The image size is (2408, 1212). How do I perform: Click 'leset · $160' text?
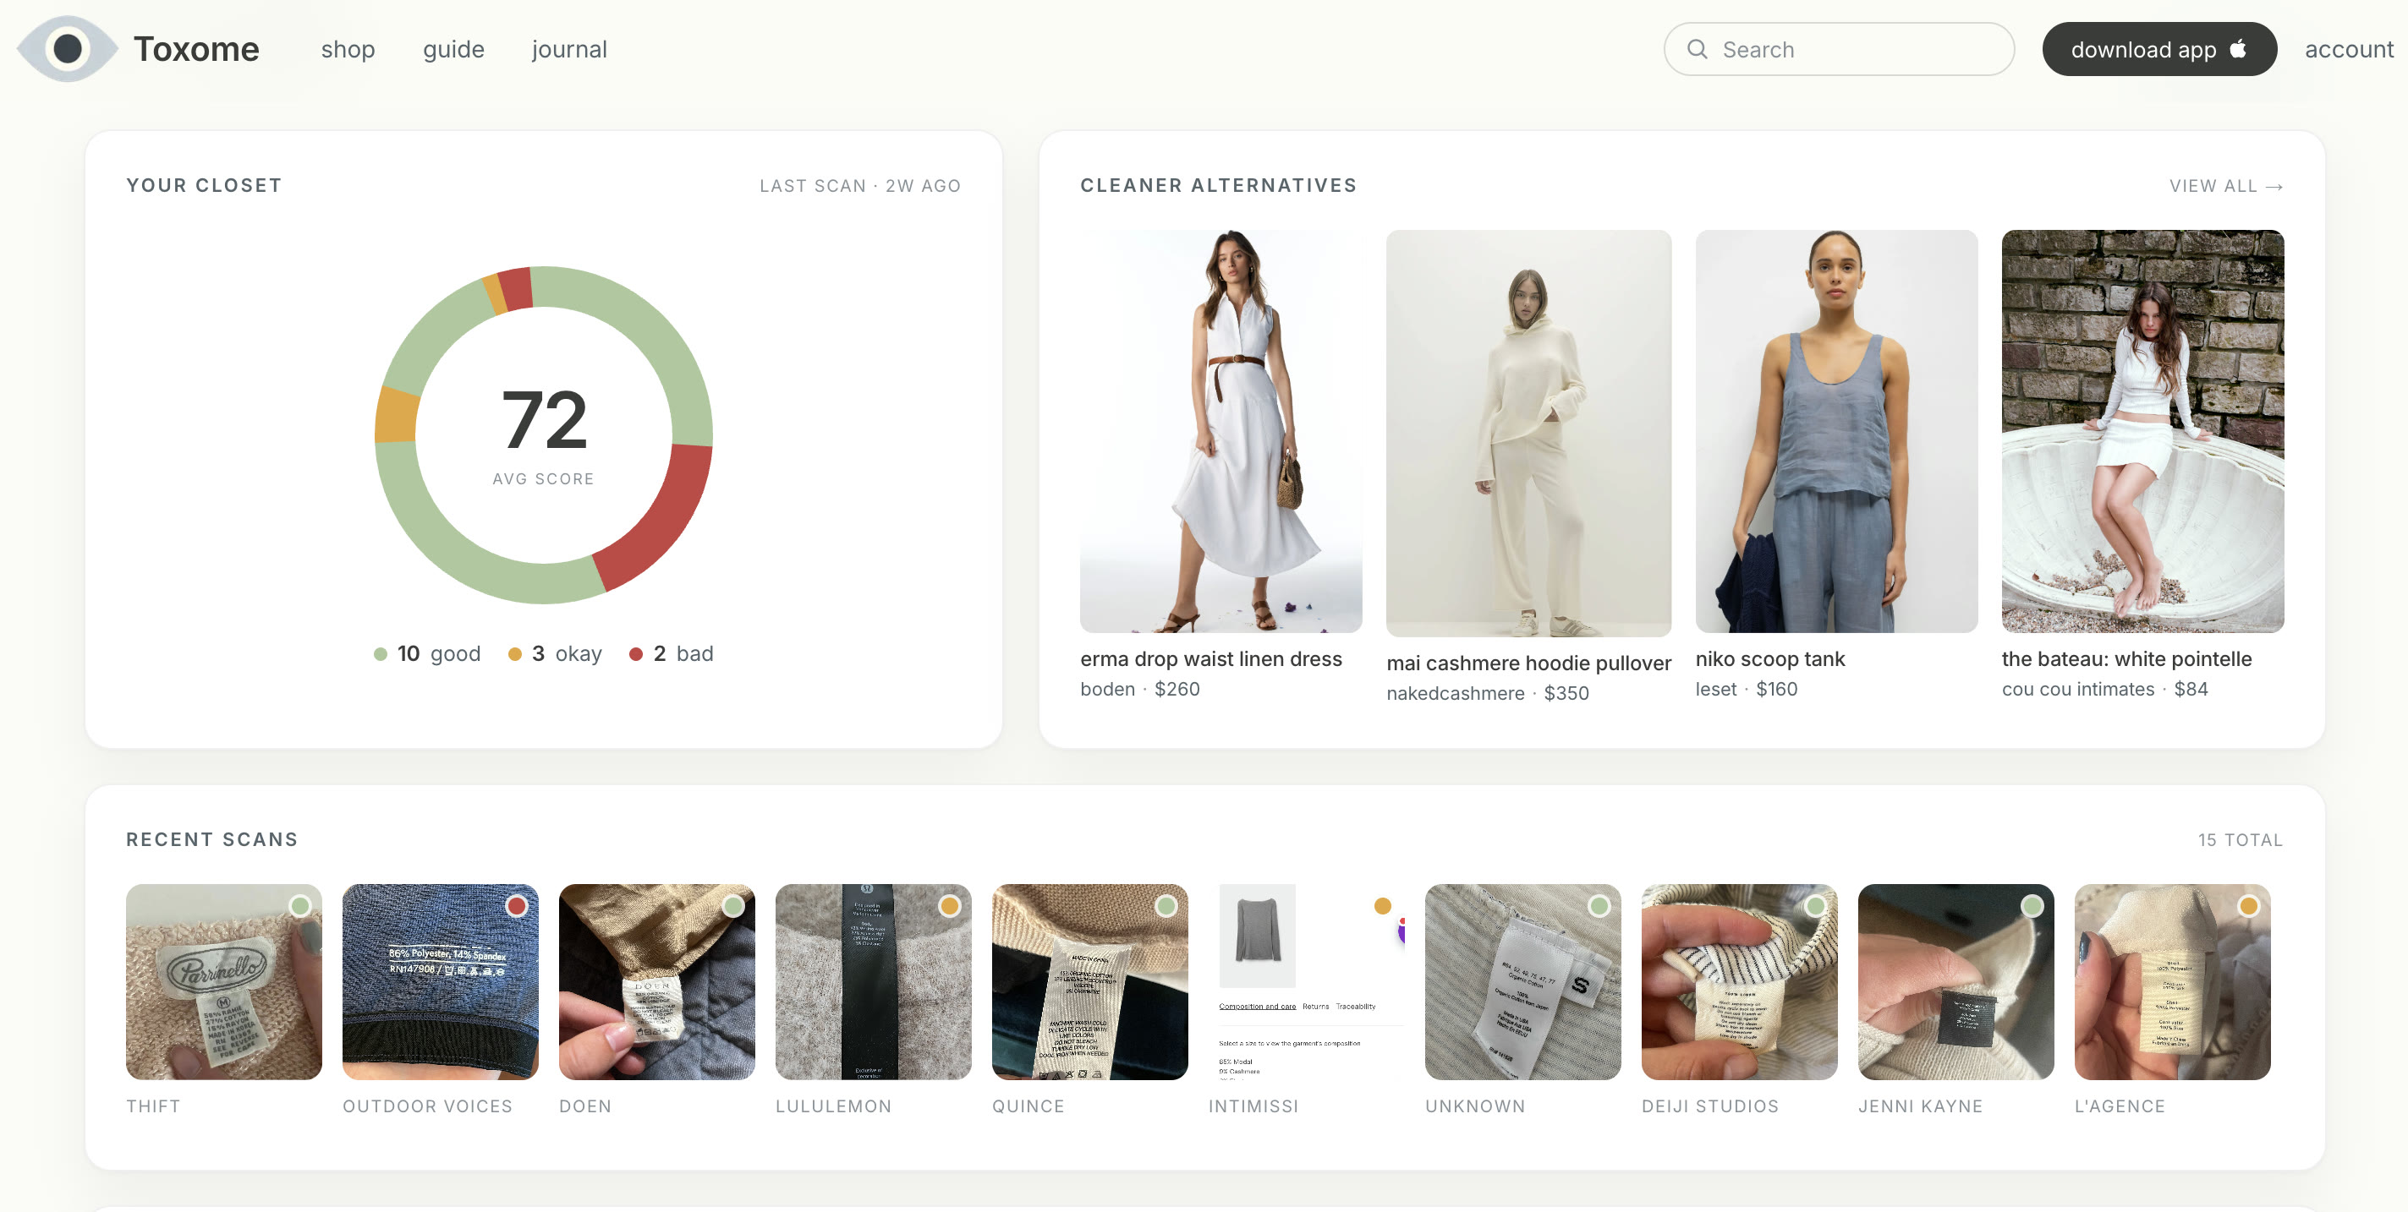(x=1747, y=688)
